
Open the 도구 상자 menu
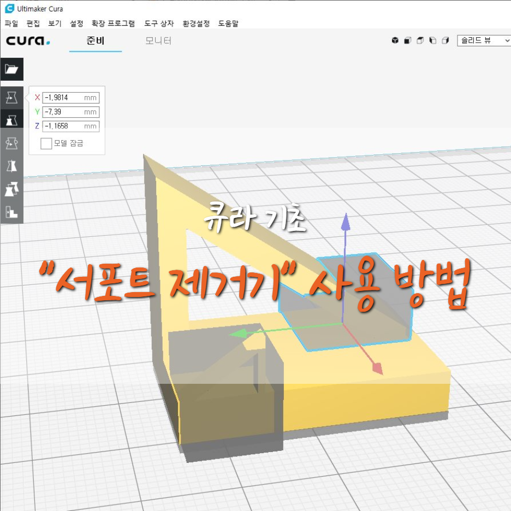point(159,23)
